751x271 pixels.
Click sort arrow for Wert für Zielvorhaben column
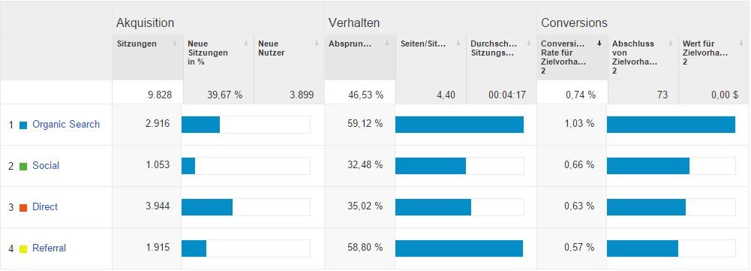point(741,44)
